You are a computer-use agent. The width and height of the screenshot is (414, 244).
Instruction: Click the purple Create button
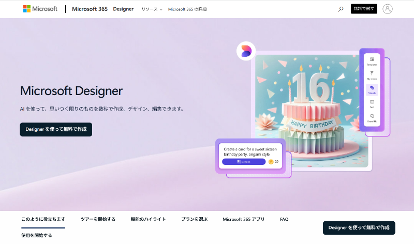pyautogui.click(x=244, y=162)
